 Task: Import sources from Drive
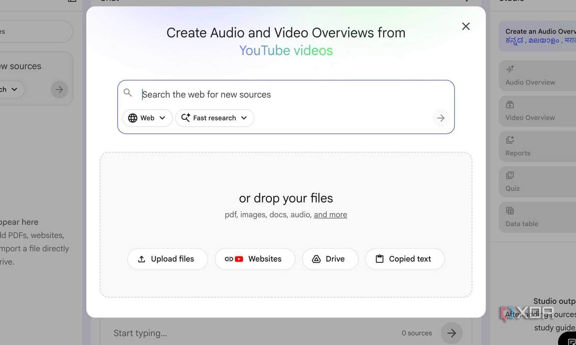pos(330,259)
